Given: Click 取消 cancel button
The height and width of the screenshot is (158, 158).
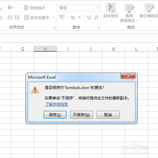Looking at the screenshot, I should coord(108,115).
